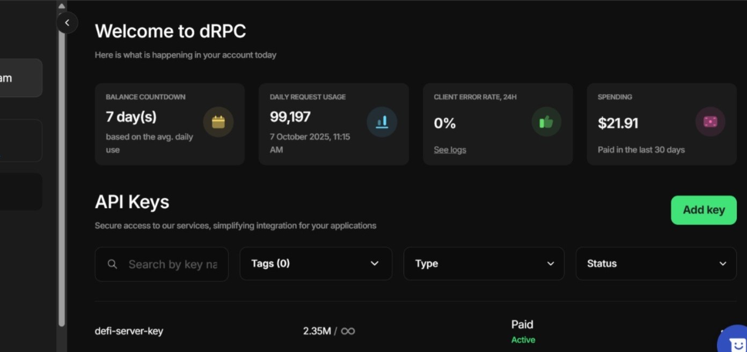
Task: Click the scroll-up arrow above the sidebar scrollbar
Action: pos(62,6)
